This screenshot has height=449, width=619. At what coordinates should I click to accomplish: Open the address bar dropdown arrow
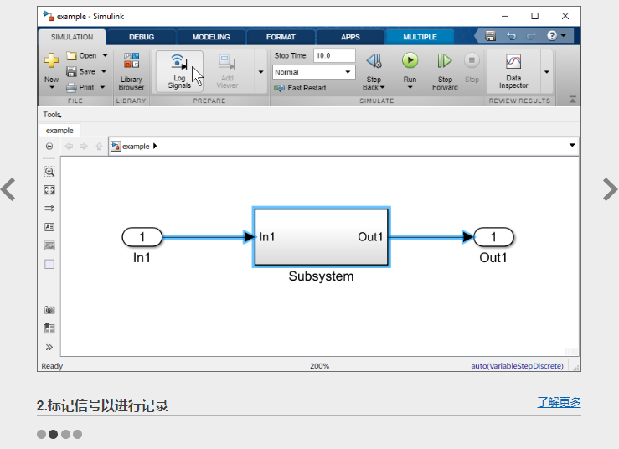[x=572, y=145]
